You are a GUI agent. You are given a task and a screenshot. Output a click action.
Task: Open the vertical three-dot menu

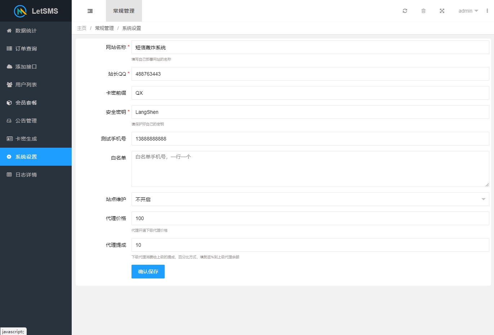pyautogui.click(x=487, y=11)
